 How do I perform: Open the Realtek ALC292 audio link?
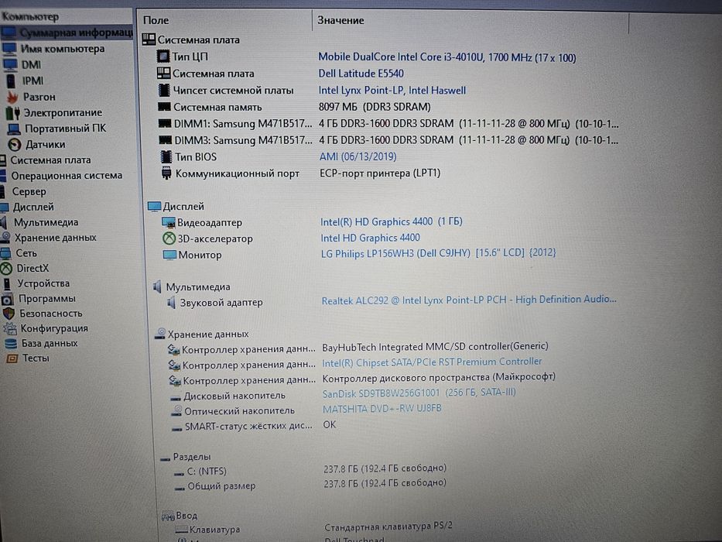(469, 300)
